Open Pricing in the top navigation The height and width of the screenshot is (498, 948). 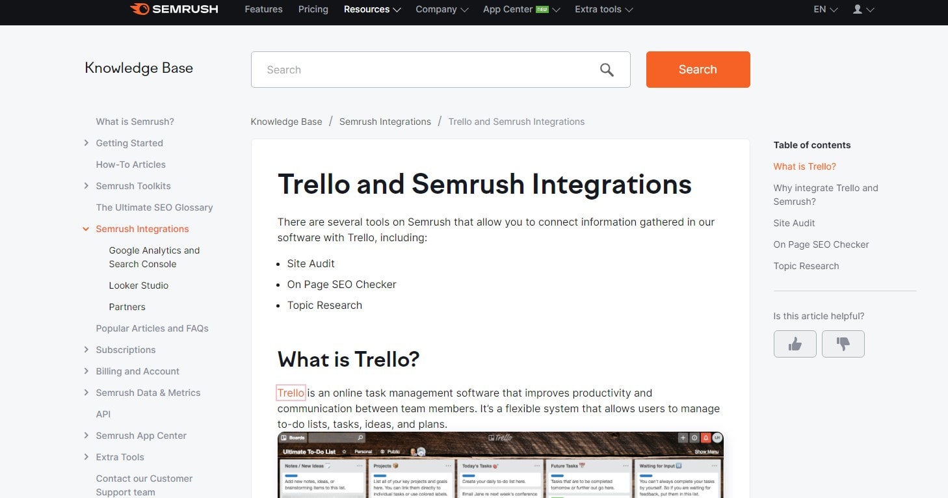(x=313, y=9)
